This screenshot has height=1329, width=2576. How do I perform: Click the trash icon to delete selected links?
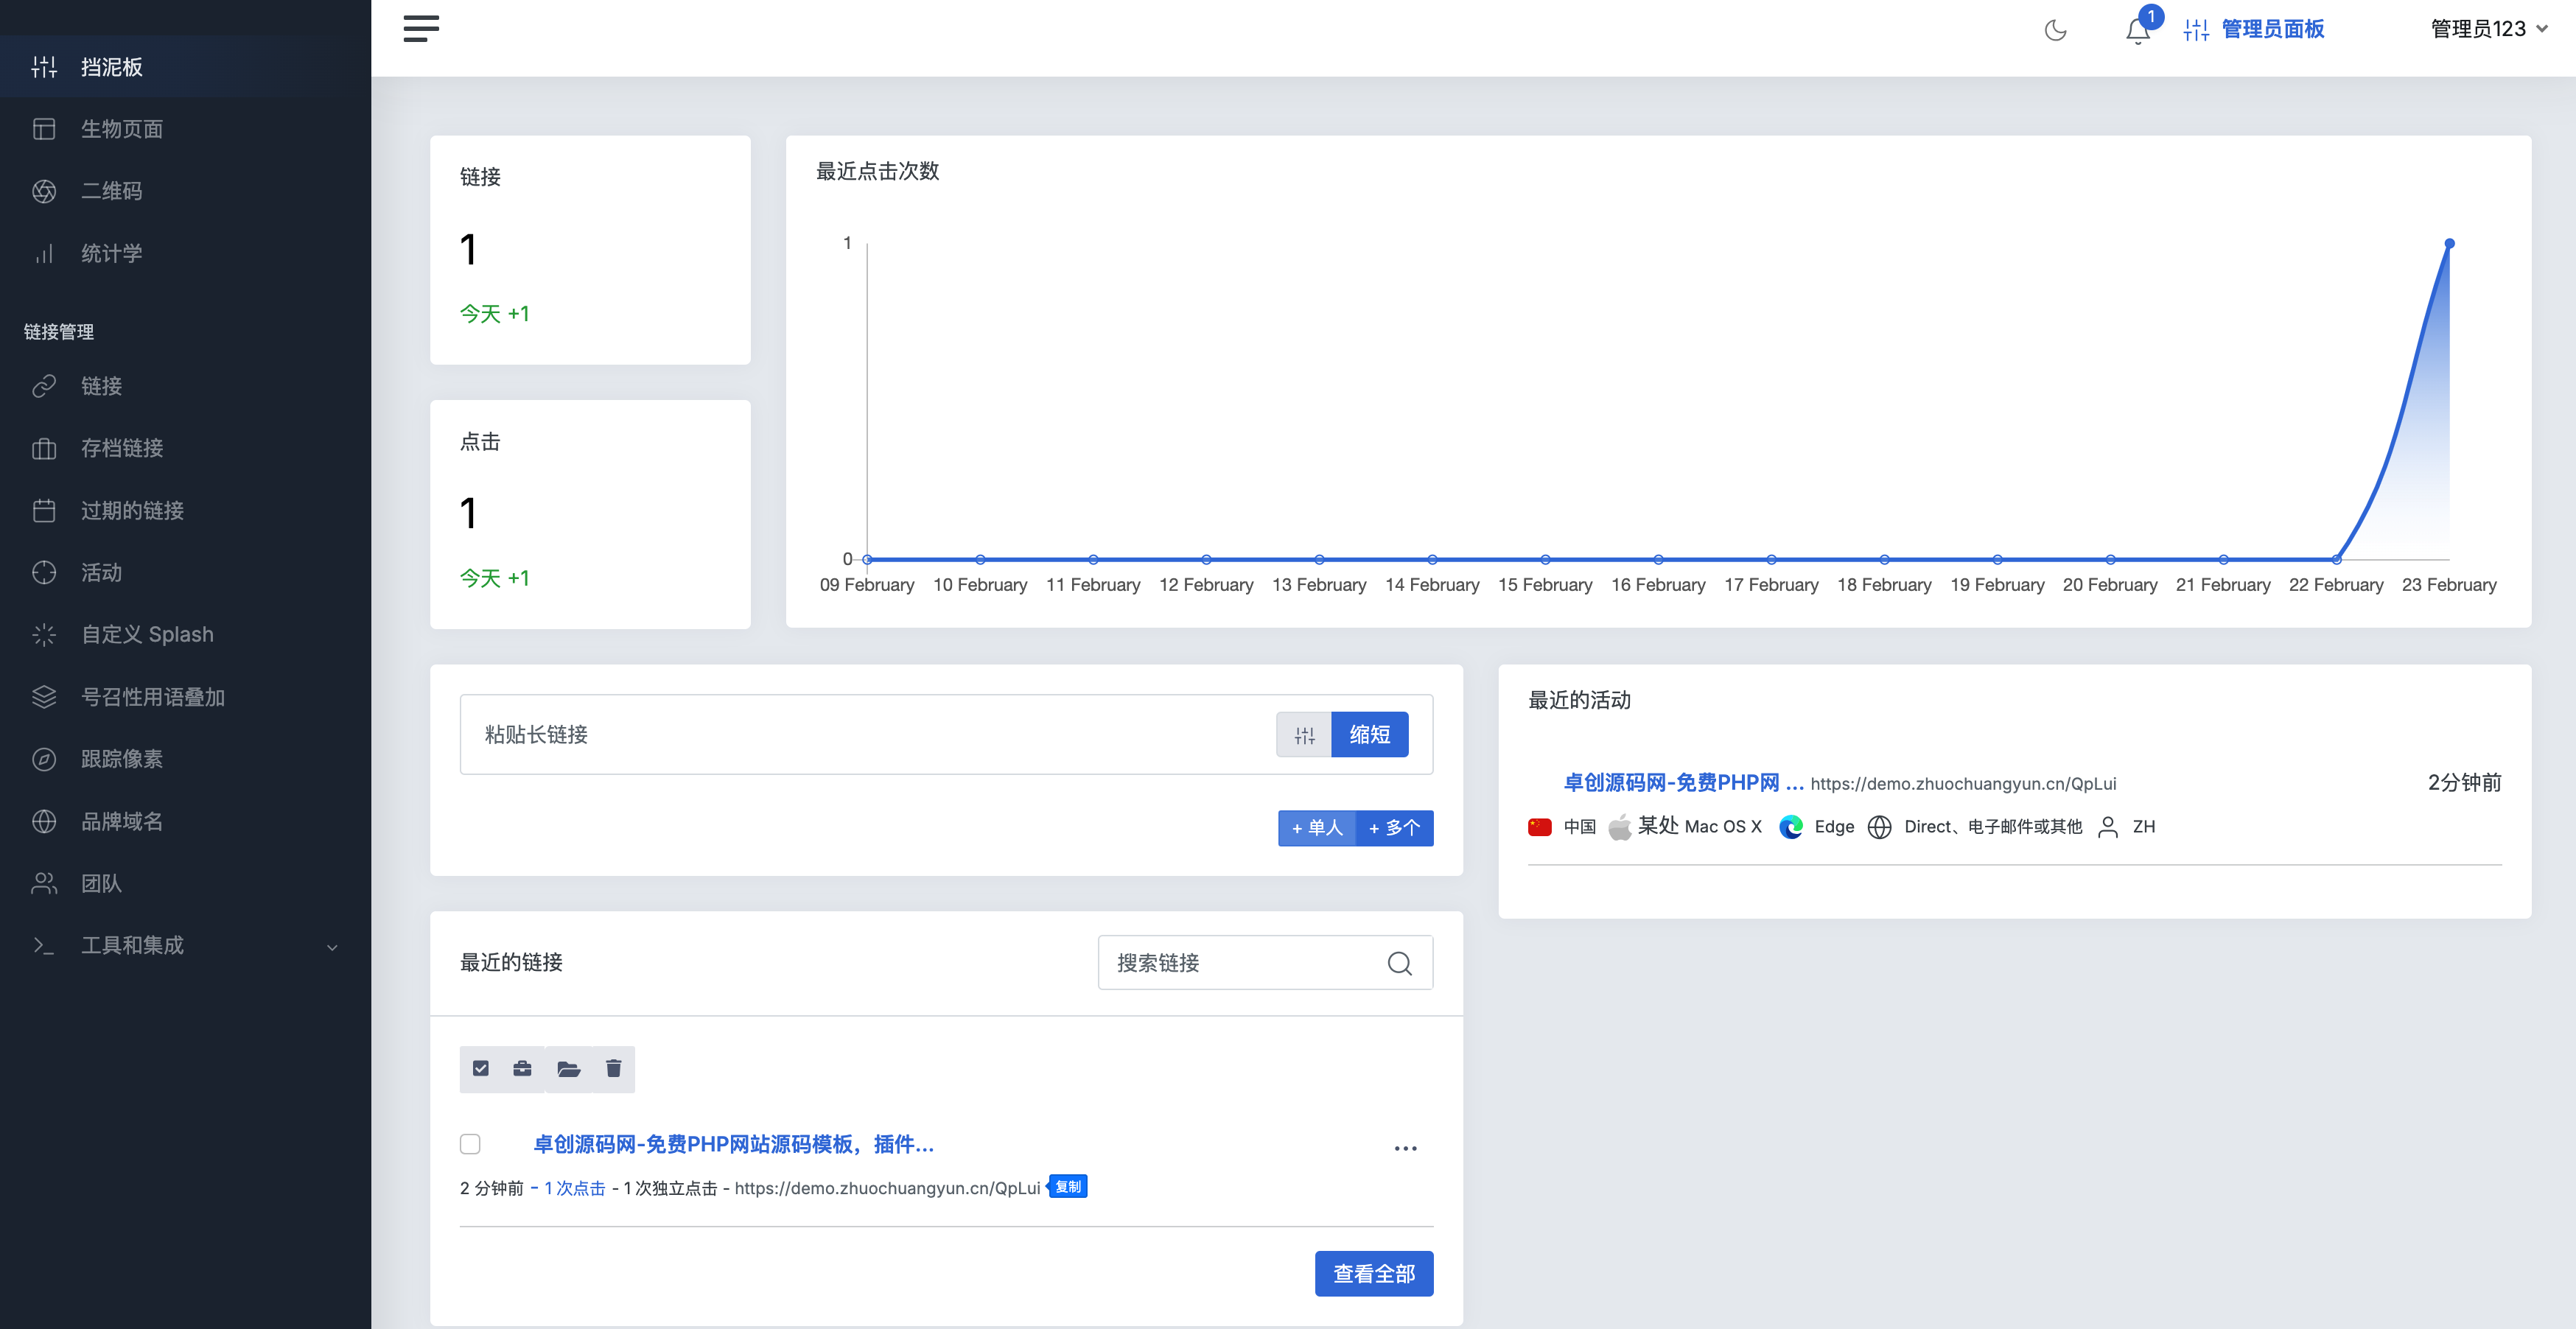[x=613, y=1069]
